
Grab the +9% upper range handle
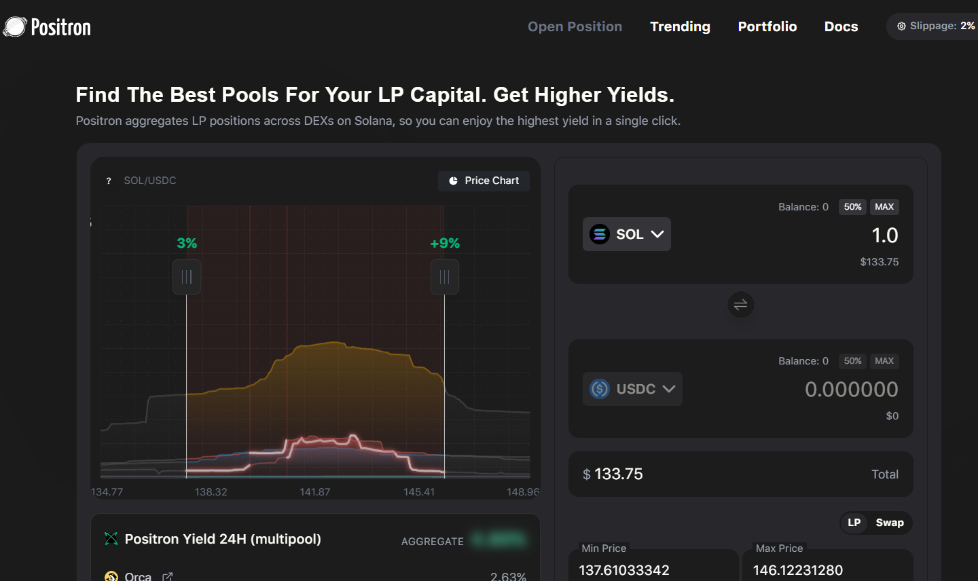[x=445, y=277]
